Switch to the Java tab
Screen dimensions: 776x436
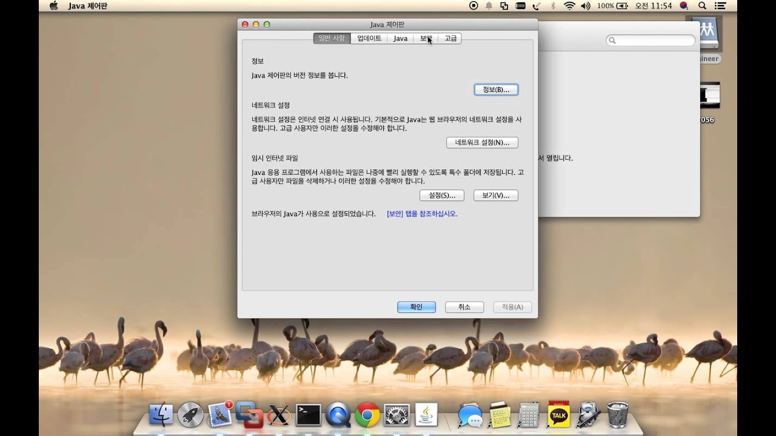400,38
